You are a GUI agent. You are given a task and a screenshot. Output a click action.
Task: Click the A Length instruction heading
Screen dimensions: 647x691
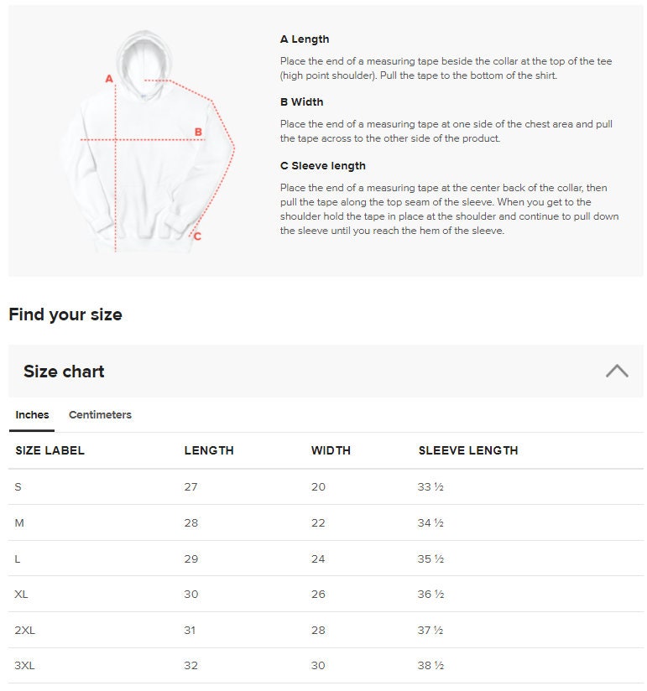[x=305, y=39]
